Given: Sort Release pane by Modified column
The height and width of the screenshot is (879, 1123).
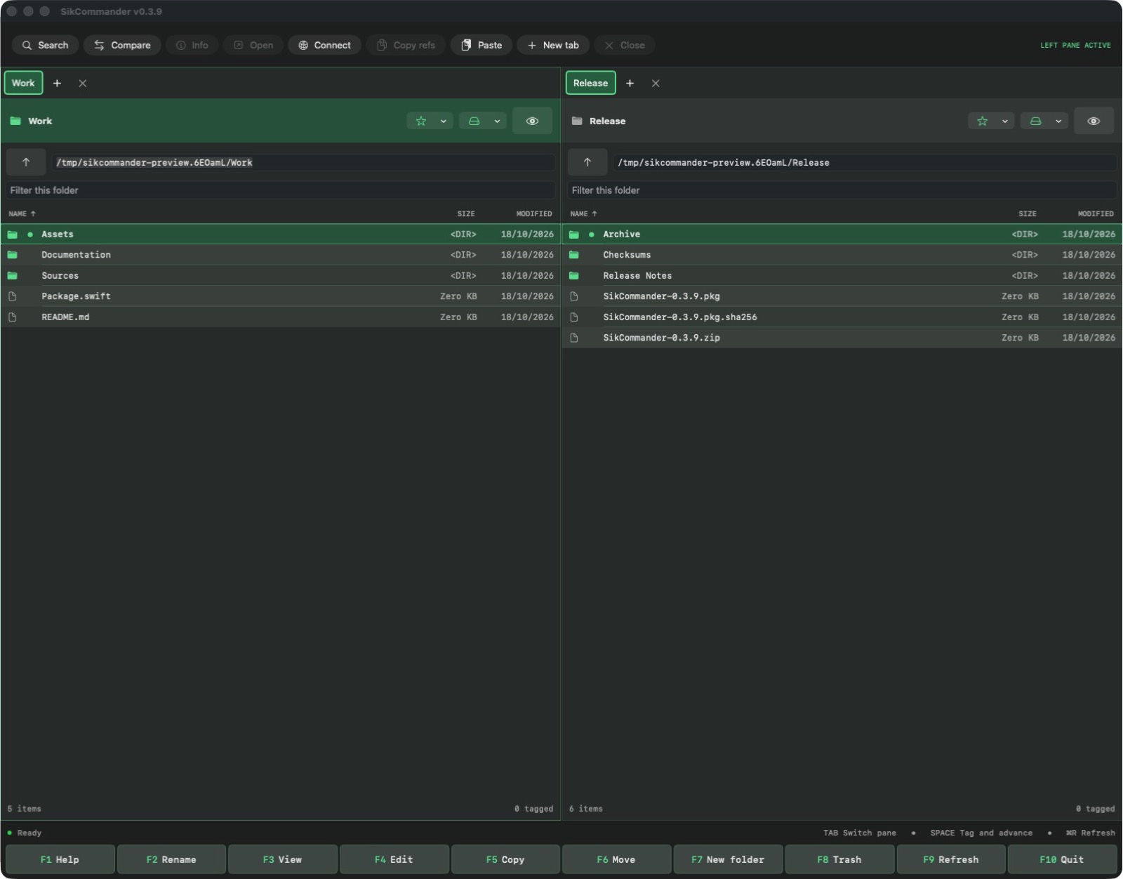Looking at the screenshot, I should (1096, 213).
